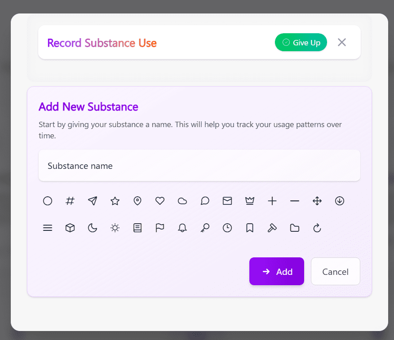Click the purple Add button
This screenshot has width=394, height=340.
point(277,271)
